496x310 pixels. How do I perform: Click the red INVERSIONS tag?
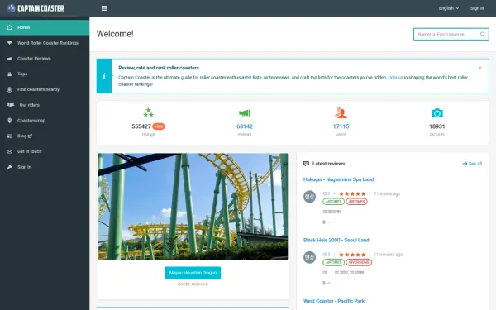(x=359, y=262)
